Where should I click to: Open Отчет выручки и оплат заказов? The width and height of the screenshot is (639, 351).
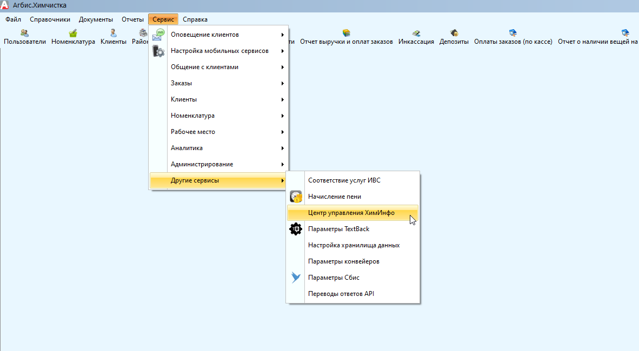pyautogui.click(x=346, y=33)
